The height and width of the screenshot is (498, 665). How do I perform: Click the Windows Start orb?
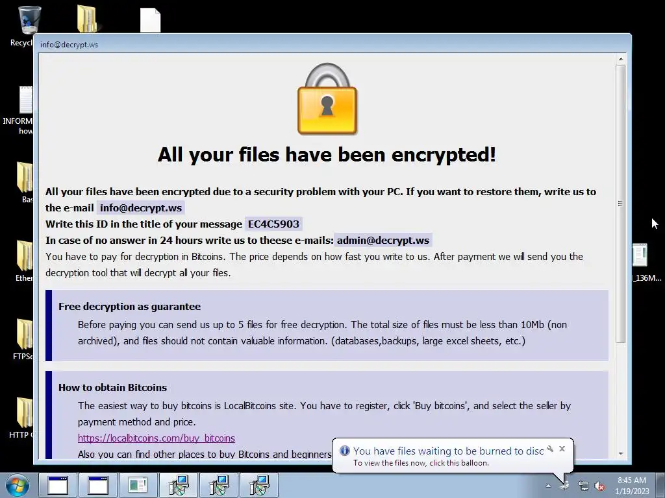pos(18,485)
